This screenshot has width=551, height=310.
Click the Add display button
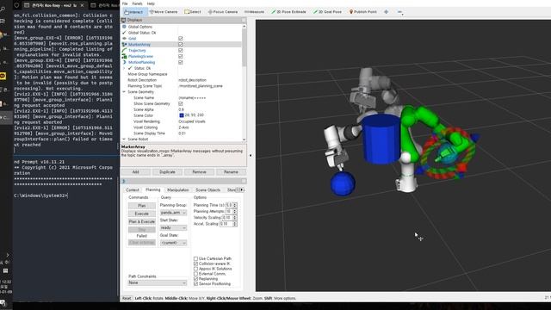pyautogui.click(x=136, y=172)
